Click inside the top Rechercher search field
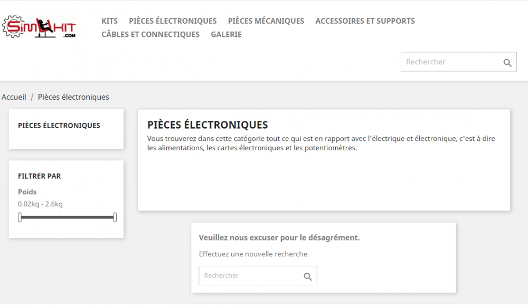 click(449, 62)
